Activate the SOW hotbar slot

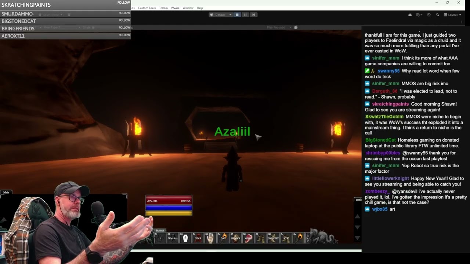point(286,238)
